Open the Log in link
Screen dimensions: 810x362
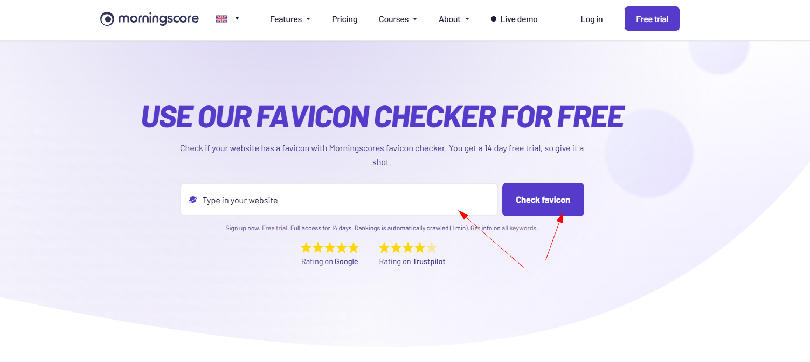[x=591, y=19]
